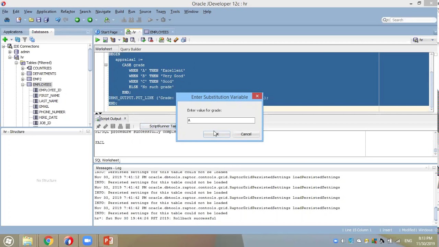Screen dimensions: 439x247
Task: Select the EMP2 table in tree
Action: (37, 79)
